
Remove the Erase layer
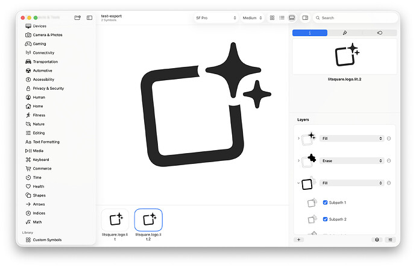[389, 161]
